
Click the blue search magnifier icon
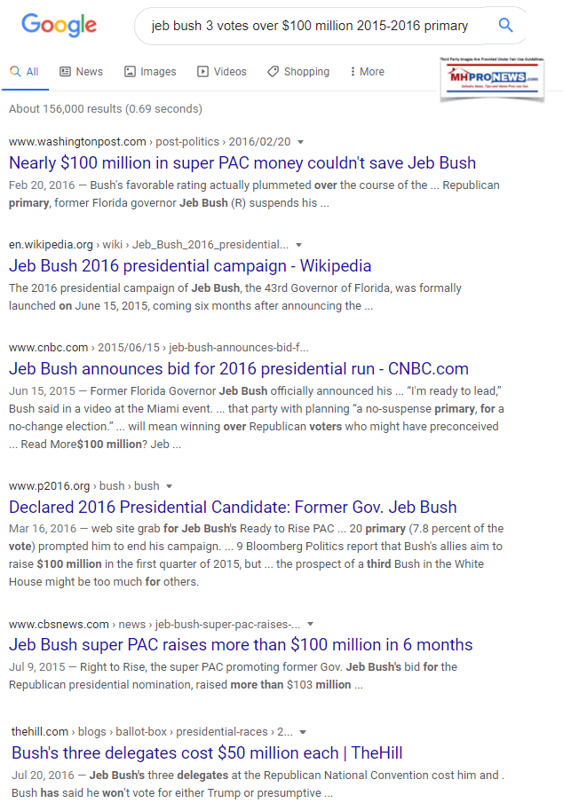coord(505,25)
